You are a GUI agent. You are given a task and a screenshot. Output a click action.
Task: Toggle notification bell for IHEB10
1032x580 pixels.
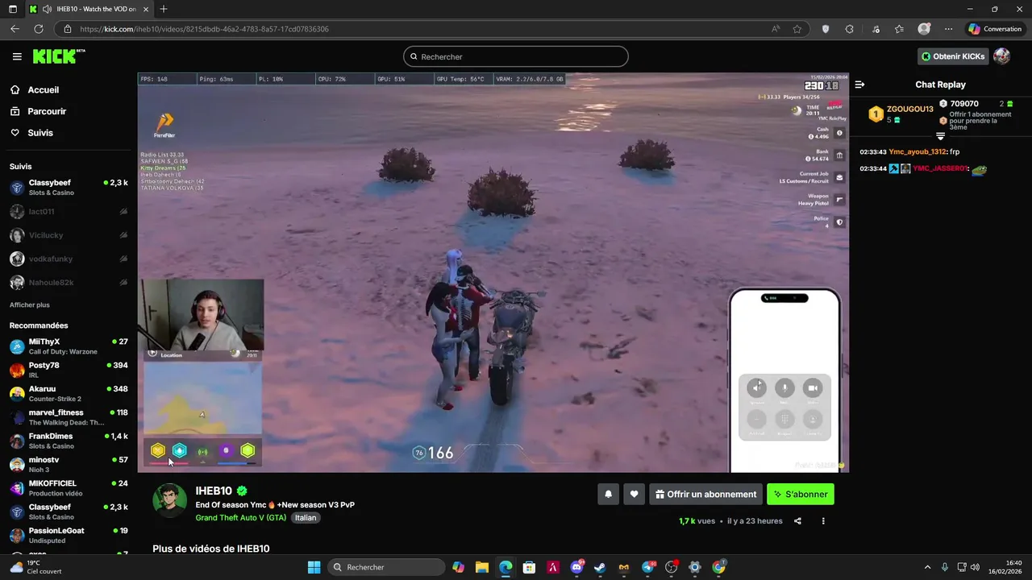[608, 495]
